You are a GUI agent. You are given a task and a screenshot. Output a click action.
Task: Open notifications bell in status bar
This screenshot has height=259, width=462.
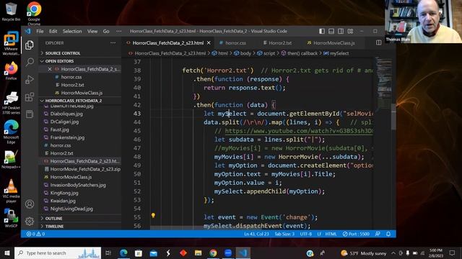[388, 234]
